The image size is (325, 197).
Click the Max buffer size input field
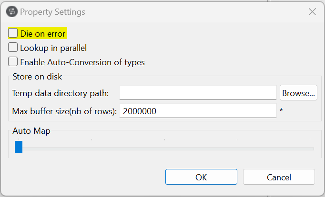click(198, 111)
